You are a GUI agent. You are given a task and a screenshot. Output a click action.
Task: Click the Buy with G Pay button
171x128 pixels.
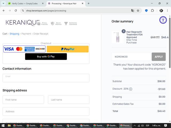coord(46,57)
